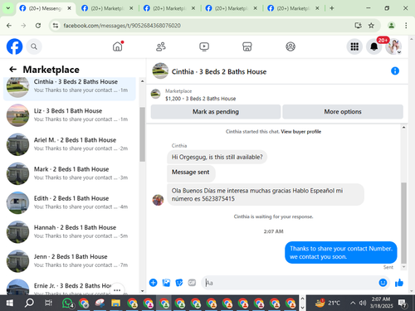Screen dimensions: 415x311
Task: Reload the page
Action: (x=38, y=26)
